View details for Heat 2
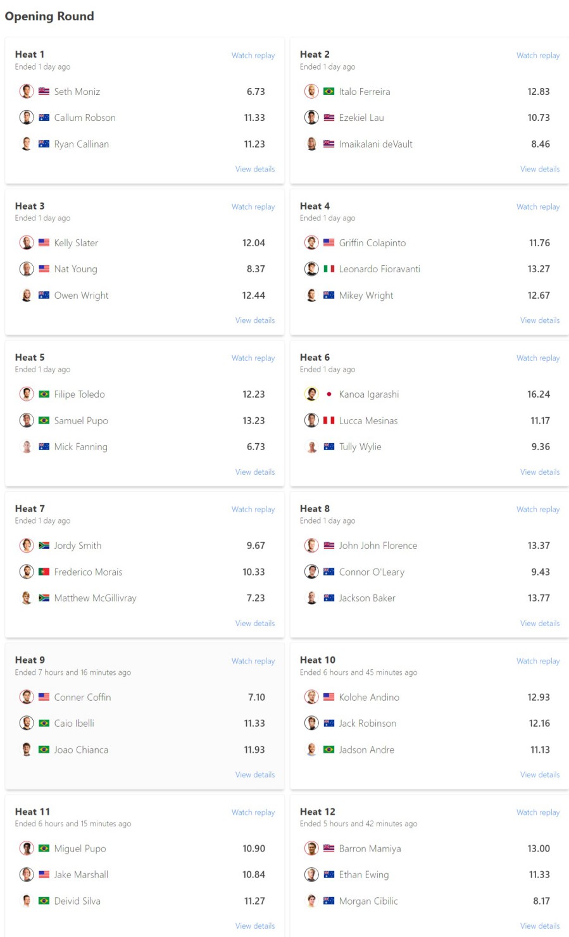 click(x=540, y=169)
